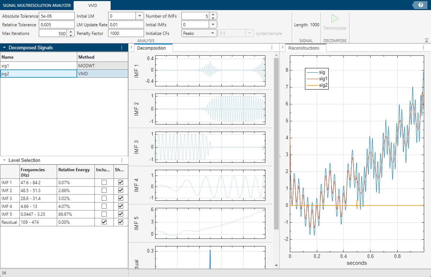This screenshot has height=277, width=431.
Task: Uncheck the Show checkbox for IMF 1
Action: pos(121,183)
